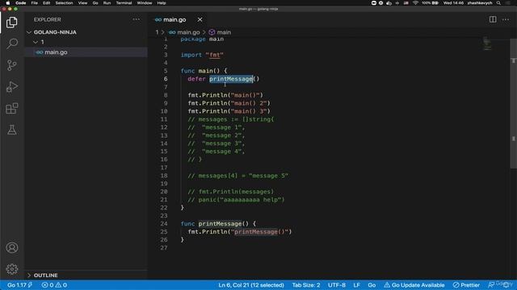This screenshot has height=290, width=517.
Task: Click line number 11 in gutter
Action: (164, 119)
